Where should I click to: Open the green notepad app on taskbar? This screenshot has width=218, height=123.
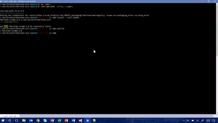tap(94, 121)
